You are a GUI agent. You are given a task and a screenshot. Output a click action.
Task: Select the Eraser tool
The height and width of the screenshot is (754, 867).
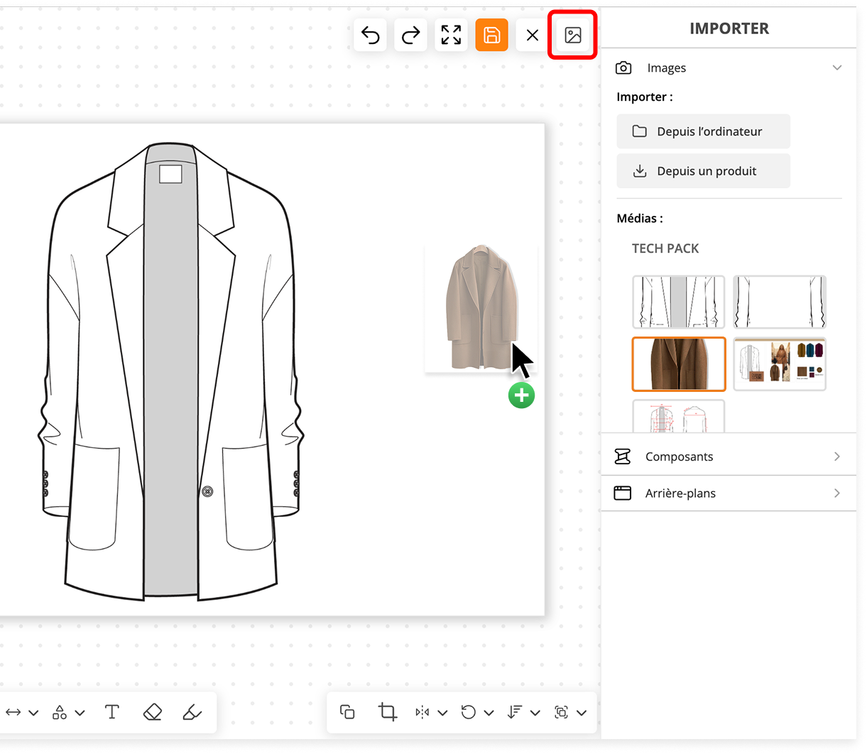point(152,712)
